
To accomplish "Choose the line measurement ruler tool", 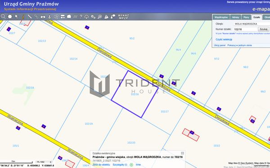I will (x=30, y=17).
